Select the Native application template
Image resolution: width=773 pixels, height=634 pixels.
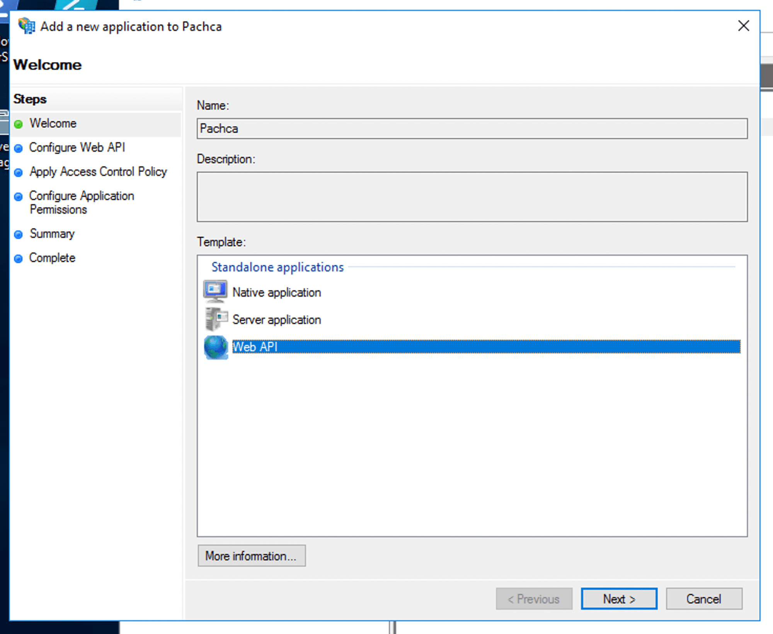(277, 292)
